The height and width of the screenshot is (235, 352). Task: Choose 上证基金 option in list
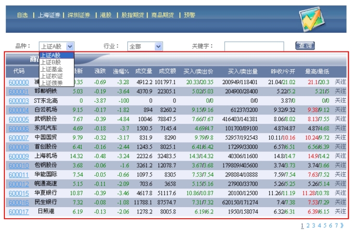(50, 69)
